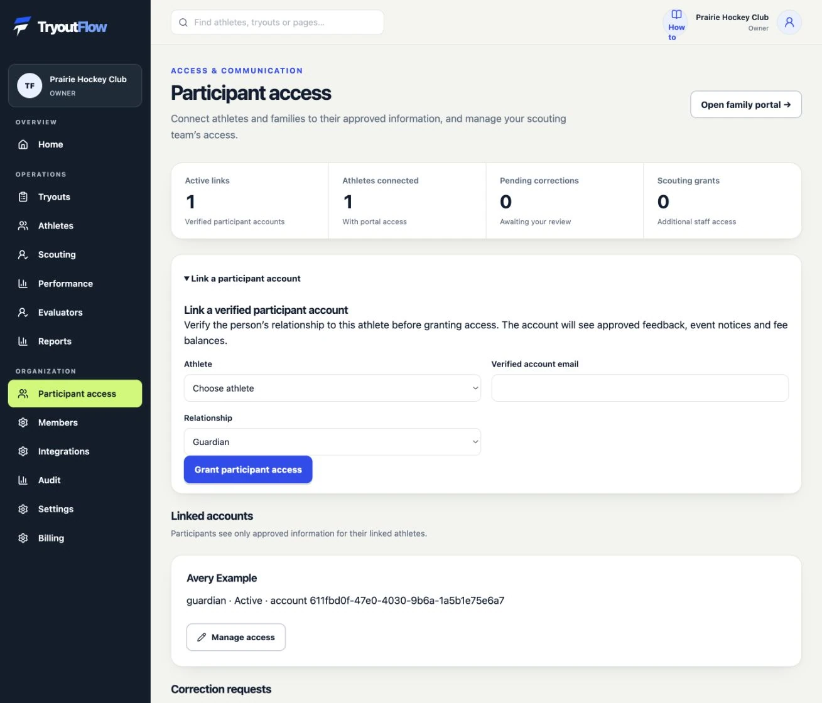Click the Home house icon
The width and height of the screenshot is (822, 703).
click(23, 144)
